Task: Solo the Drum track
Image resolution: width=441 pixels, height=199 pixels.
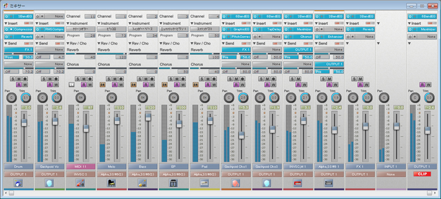Action: tap(13, 79)
